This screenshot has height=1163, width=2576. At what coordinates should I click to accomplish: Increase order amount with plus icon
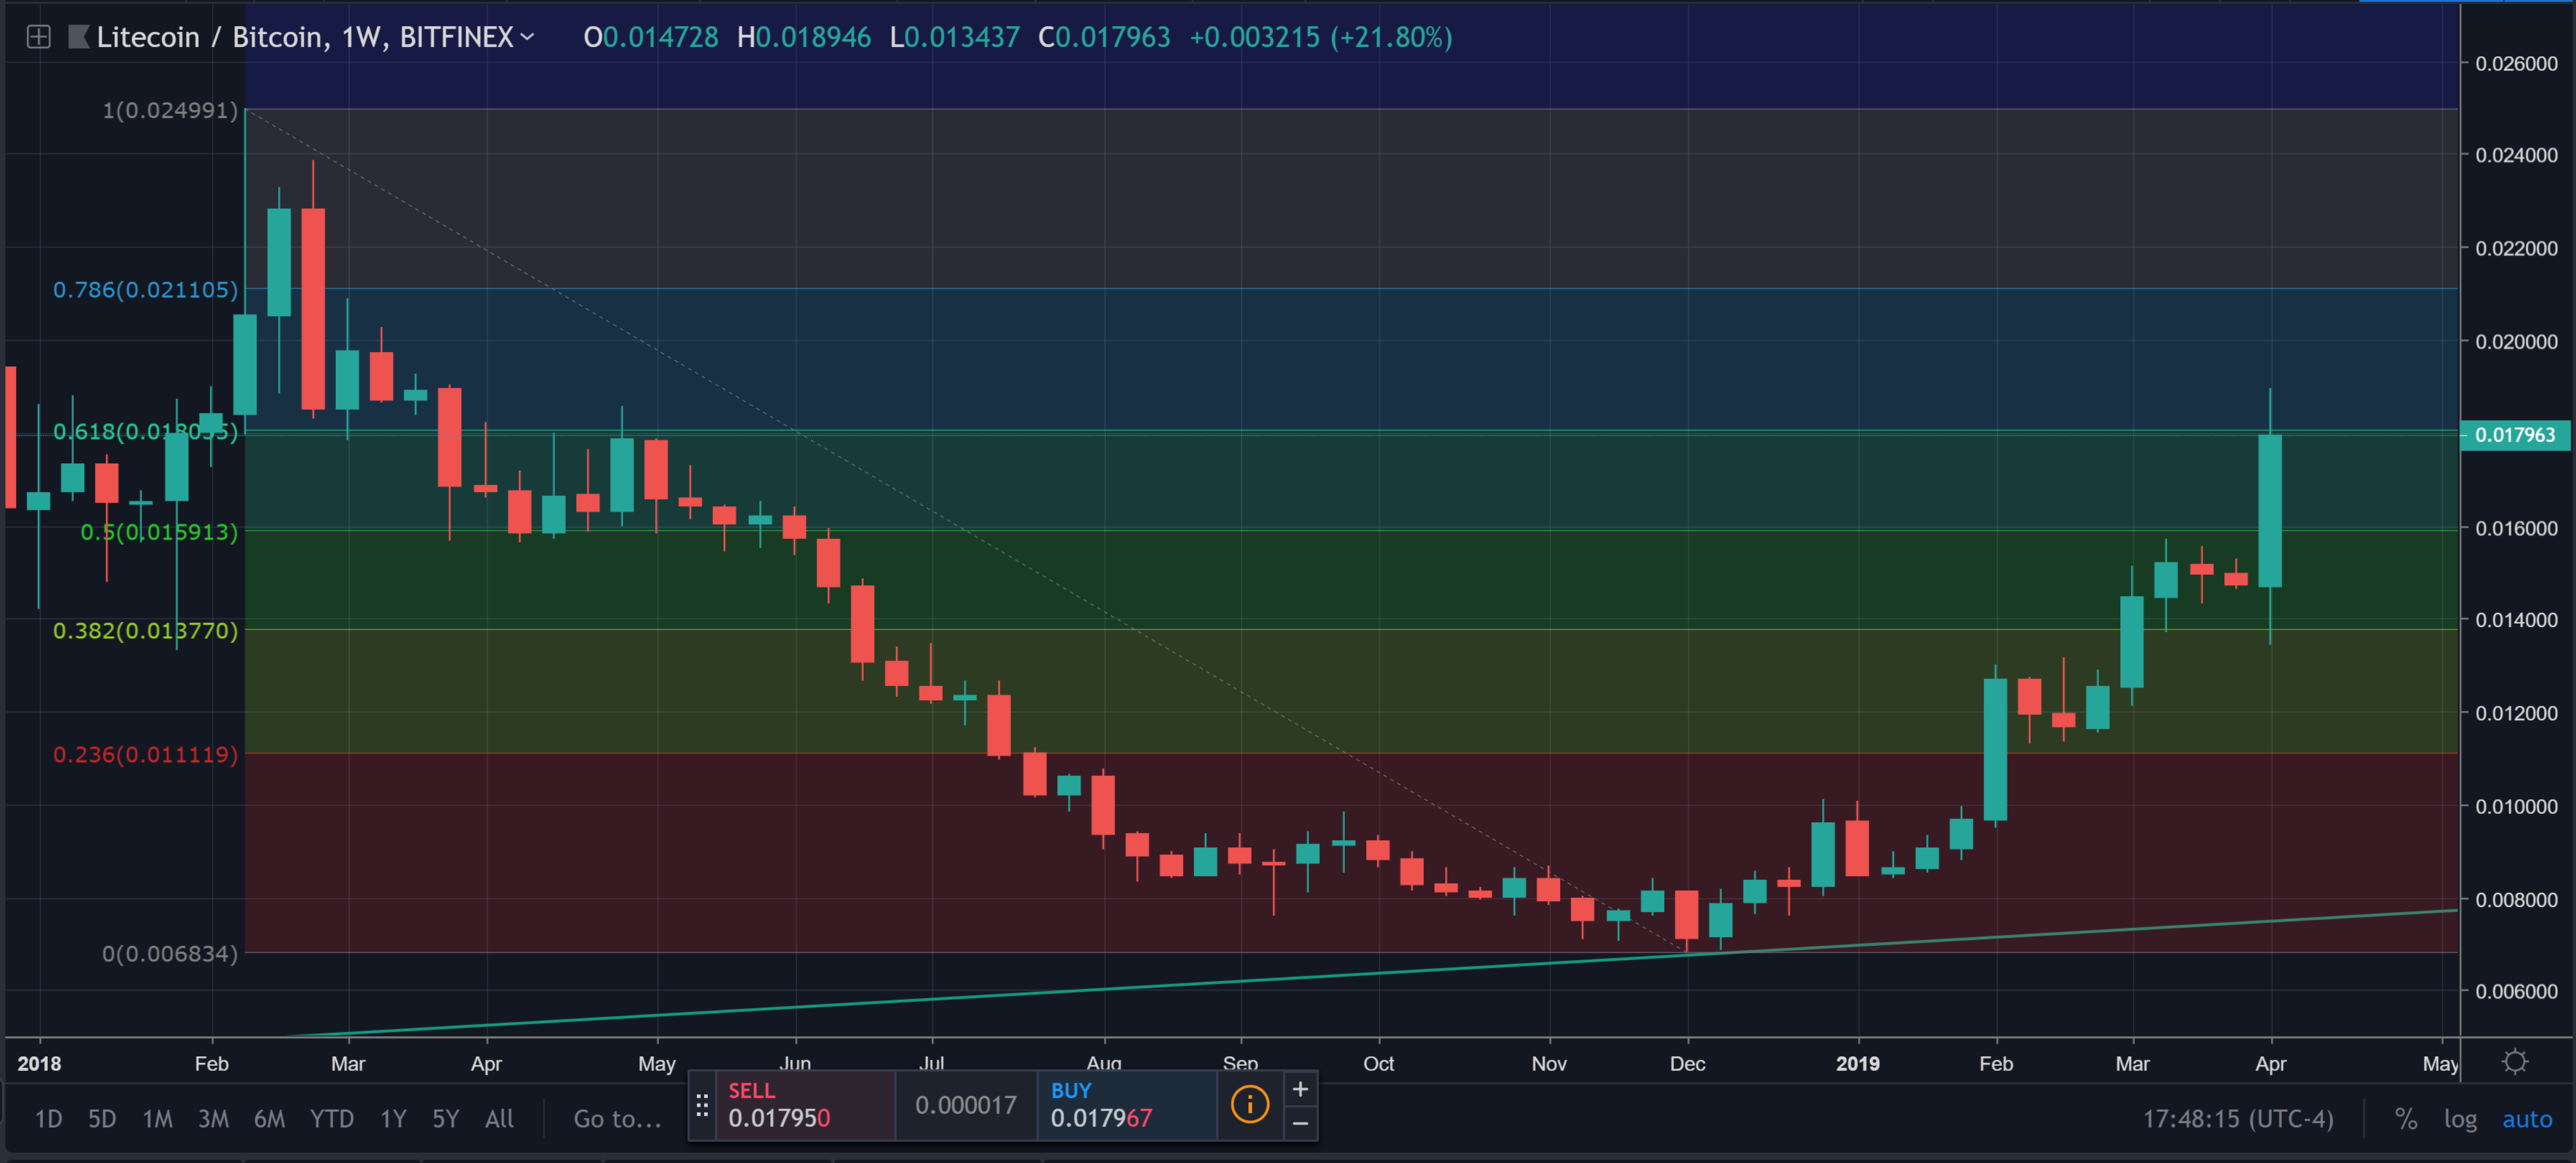pyautogui.click(x=1300, y=1088)
